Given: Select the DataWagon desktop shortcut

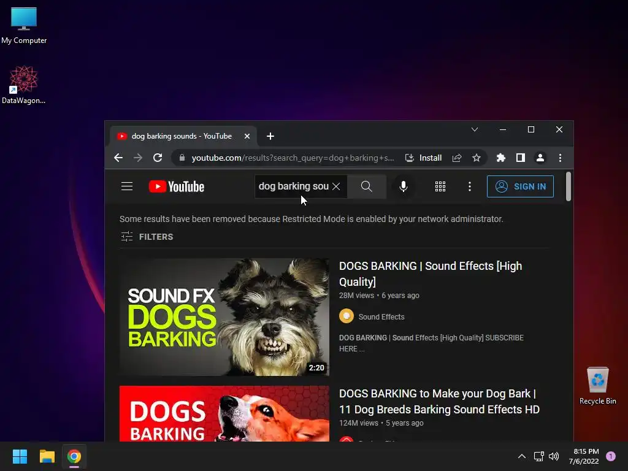Looking at the screenshot, I should (x=24, y=85).
